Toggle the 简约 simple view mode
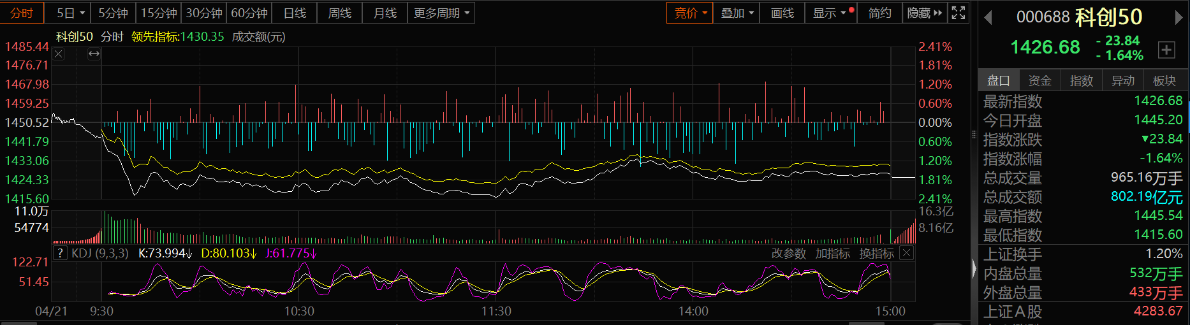This screenshot has width=1190, height=325. [x=879, y=13]
